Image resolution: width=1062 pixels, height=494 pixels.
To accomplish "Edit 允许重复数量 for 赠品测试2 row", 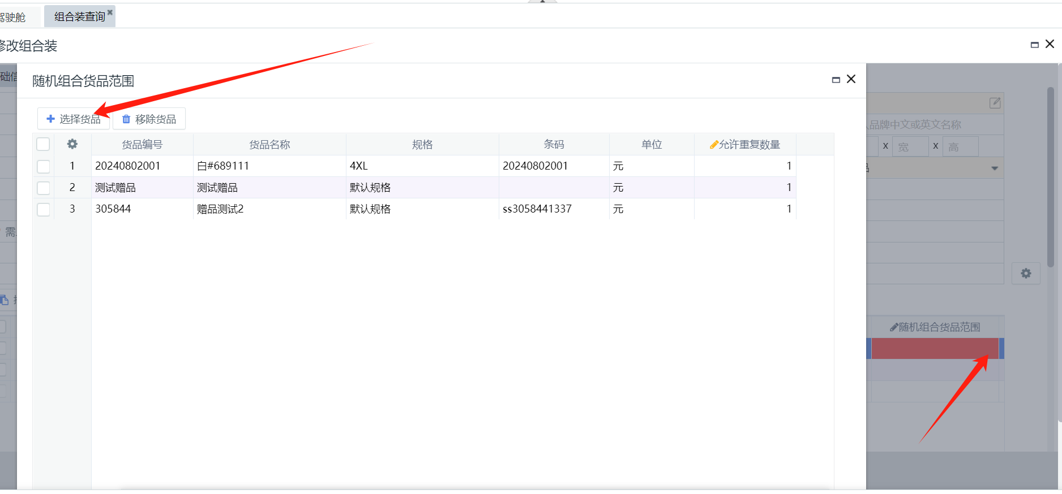I will pyautogui.click(x=745, y=209).
